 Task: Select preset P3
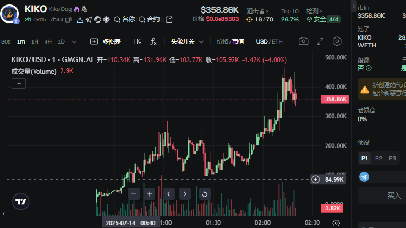[x=392, y=158]
